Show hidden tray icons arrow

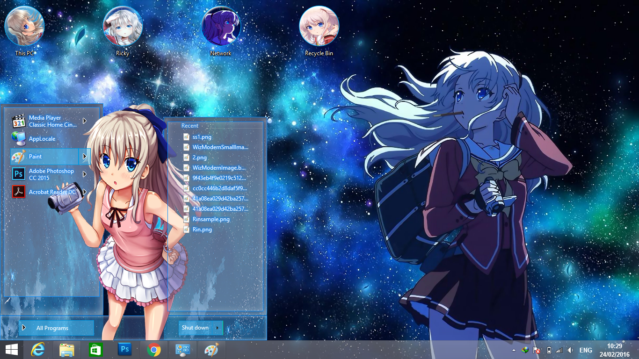[x=514, y=350]
